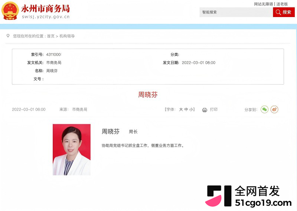Image resolution: width=297 pixels, height=211 pixels.
Task: Click the printer icon
Action: click(x=205, y=110)
